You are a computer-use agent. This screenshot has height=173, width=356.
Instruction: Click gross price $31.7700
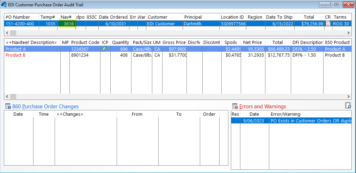[x=178, y=55]
